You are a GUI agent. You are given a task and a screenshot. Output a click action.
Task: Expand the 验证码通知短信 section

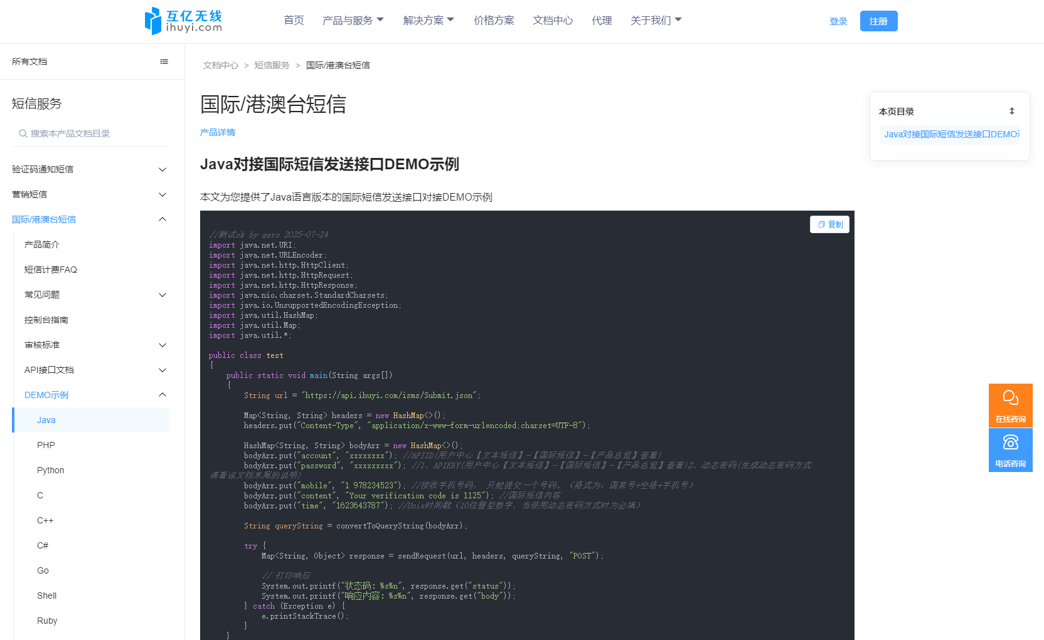coord(162,169)
